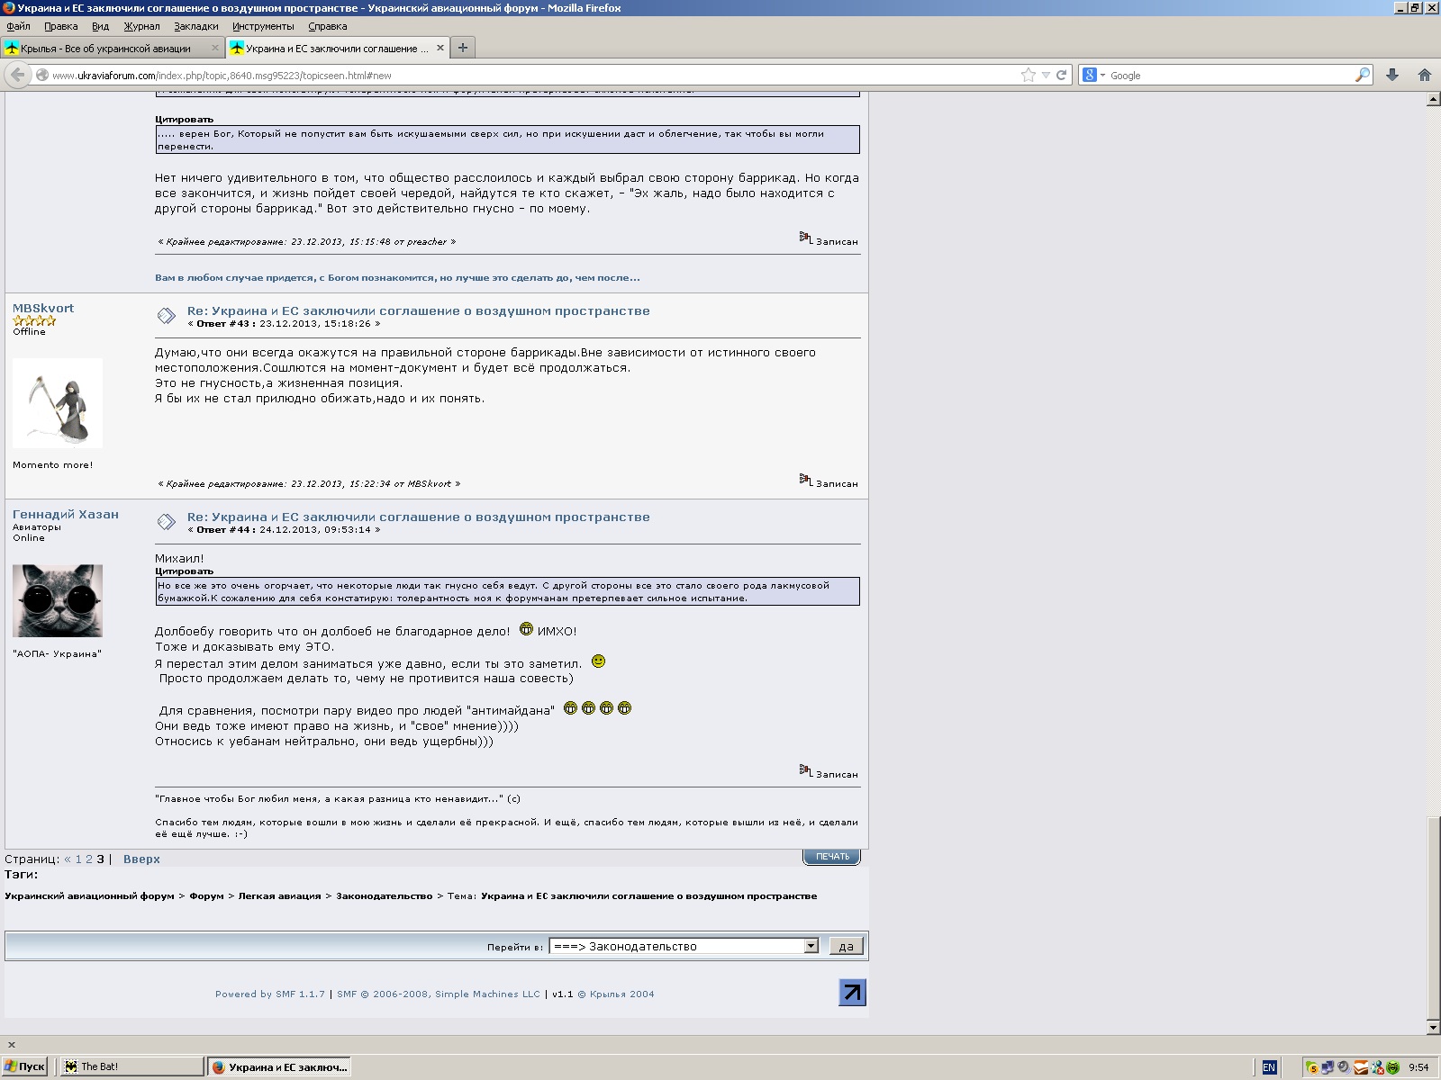Screen dimensions: 1441x1080
Task: Click the search magnifier icon in Google box
Action: pyautogui.click(x=1362, y=76)
